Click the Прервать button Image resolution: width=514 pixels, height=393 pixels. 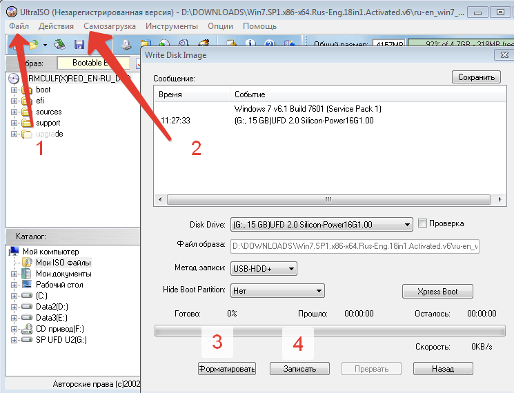[371, 369]
